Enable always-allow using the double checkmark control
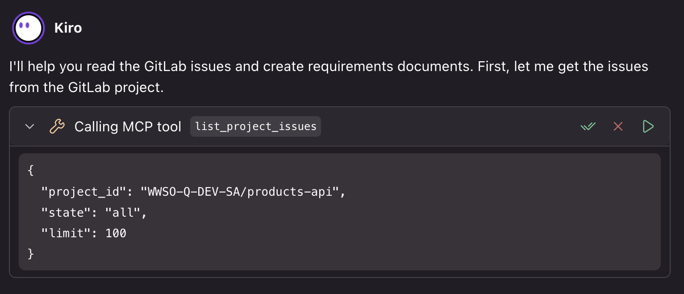684x294 pixels. click(x=588, y=126)
